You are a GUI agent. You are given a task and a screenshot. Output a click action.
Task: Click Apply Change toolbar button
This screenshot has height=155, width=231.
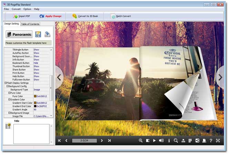[50, 16]
